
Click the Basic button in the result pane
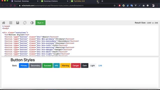(14, 65)
